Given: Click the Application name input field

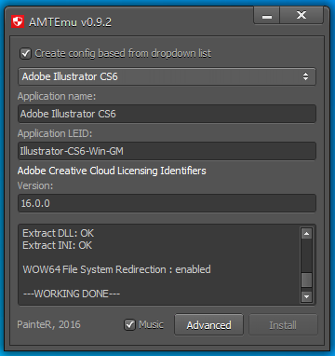Looking at the screenshot, I should [167, 114].
